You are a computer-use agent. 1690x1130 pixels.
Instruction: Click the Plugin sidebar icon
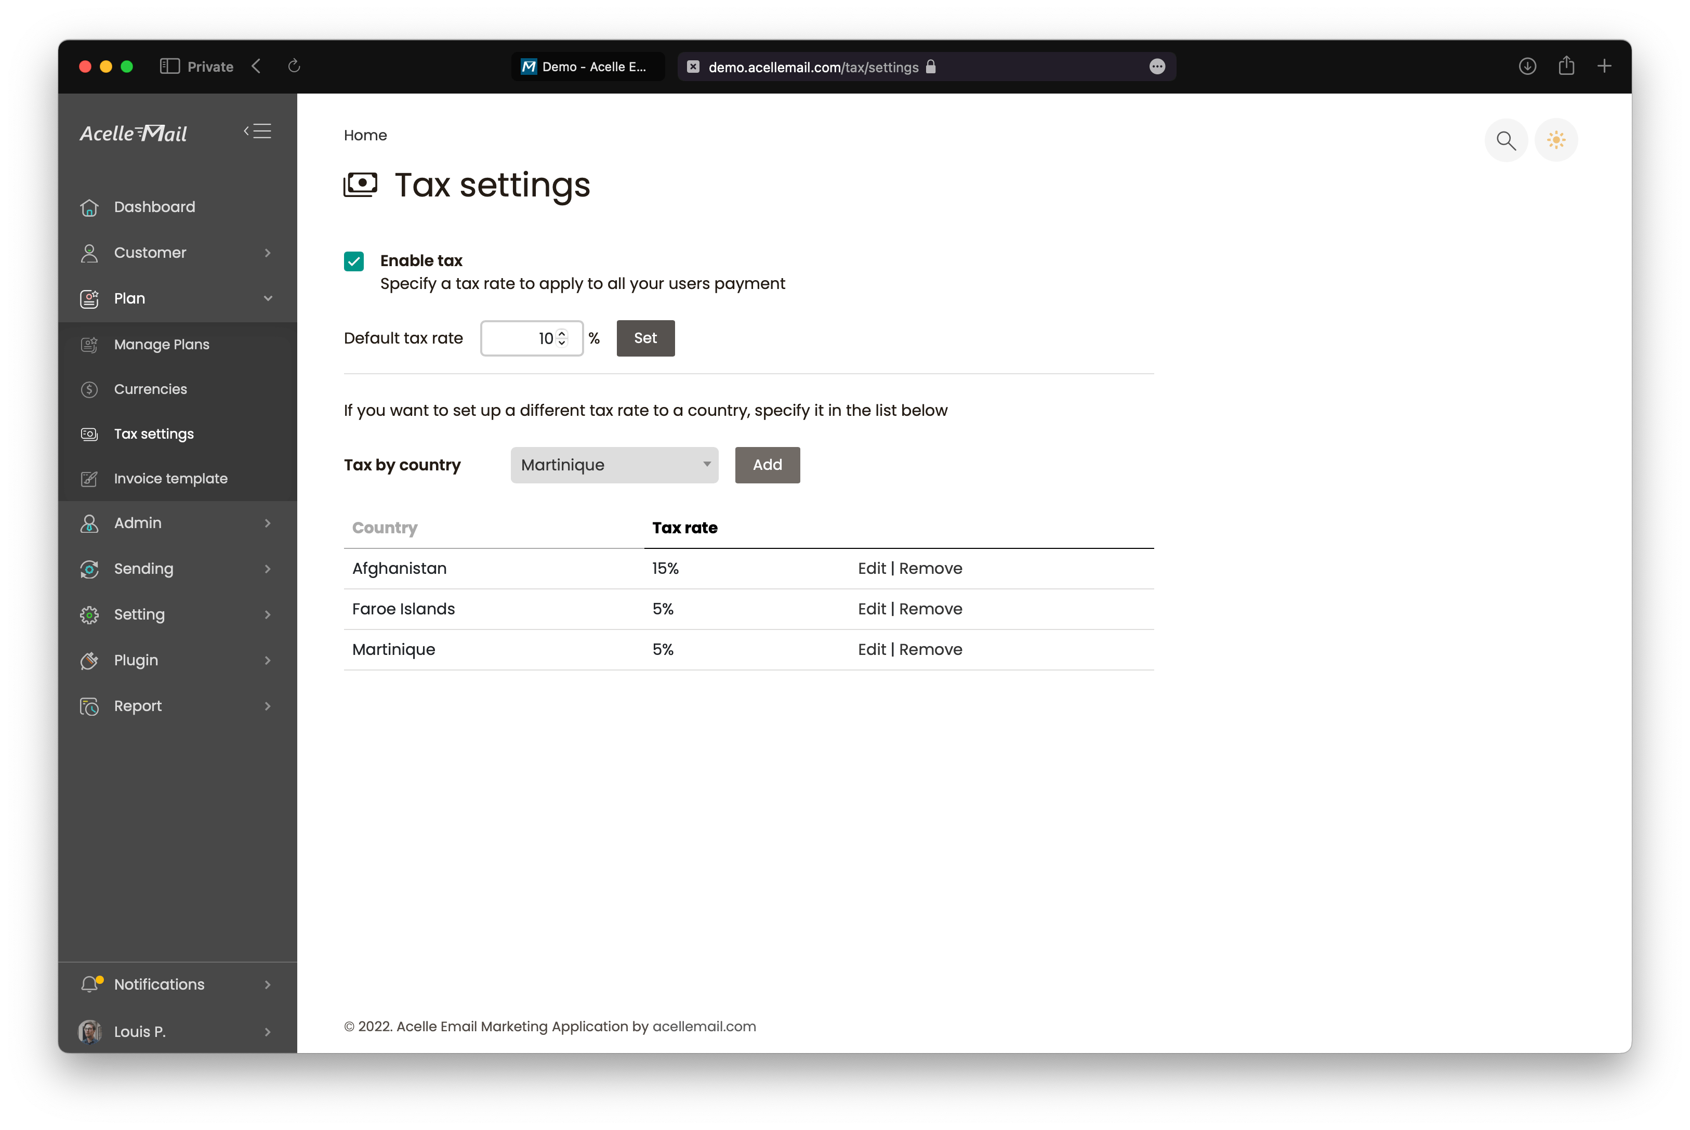pos(89,660)
